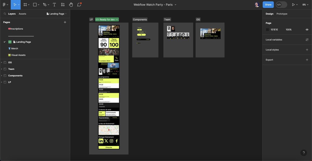Open the Ready for dev options ellipsis

pos(117,19)
